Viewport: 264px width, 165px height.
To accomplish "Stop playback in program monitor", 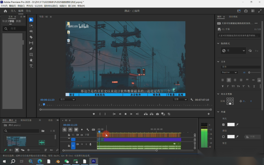I will click(125, 114).
